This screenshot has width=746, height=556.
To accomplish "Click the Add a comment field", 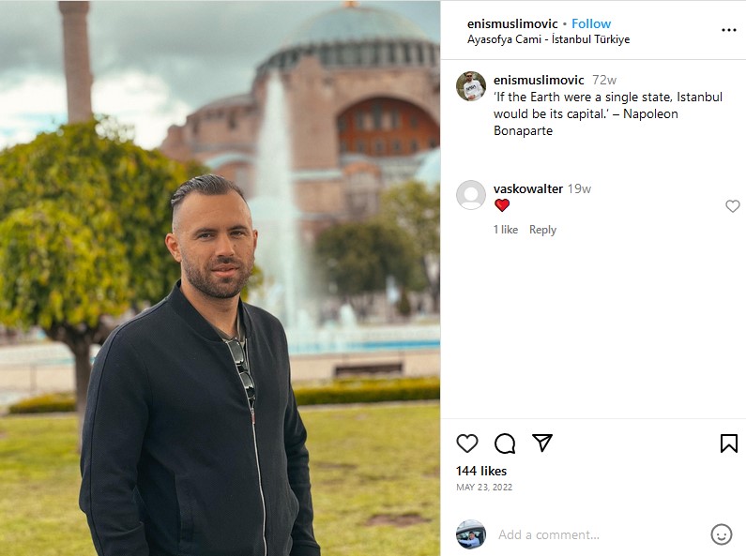I will tap(601, 534).
